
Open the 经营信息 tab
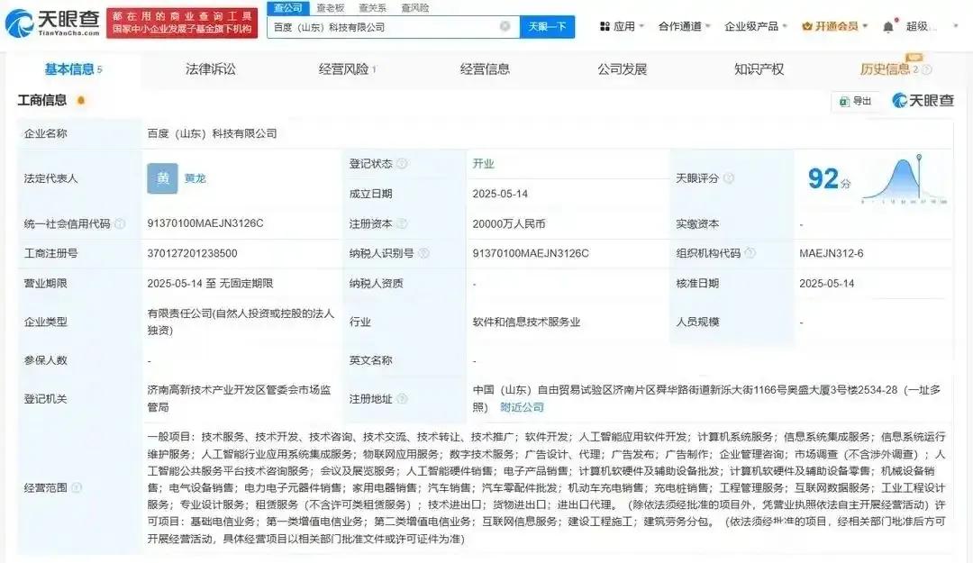(485, 69)
